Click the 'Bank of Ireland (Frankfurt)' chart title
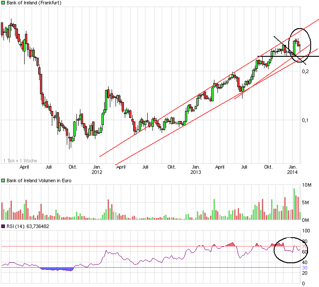Viewport: 319px width, 287px height. point(34,3)
